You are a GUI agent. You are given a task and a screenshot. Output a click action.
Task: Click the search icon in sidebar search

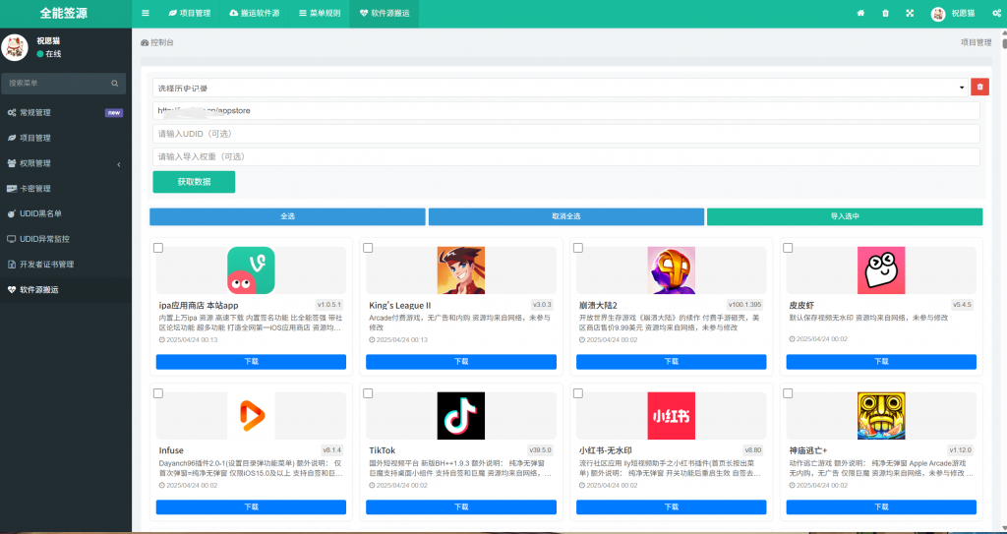click(114, 84)
